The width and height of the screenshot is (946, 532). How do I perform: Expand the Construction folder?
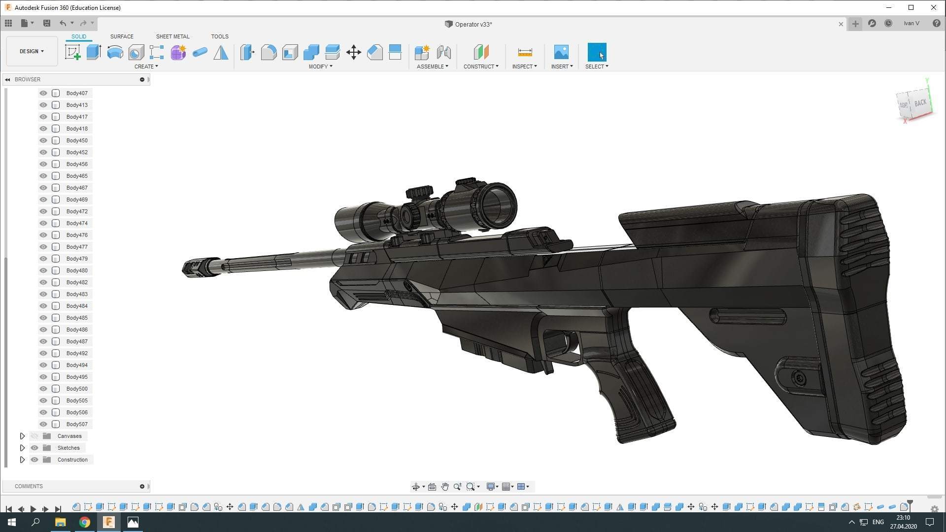22,460
